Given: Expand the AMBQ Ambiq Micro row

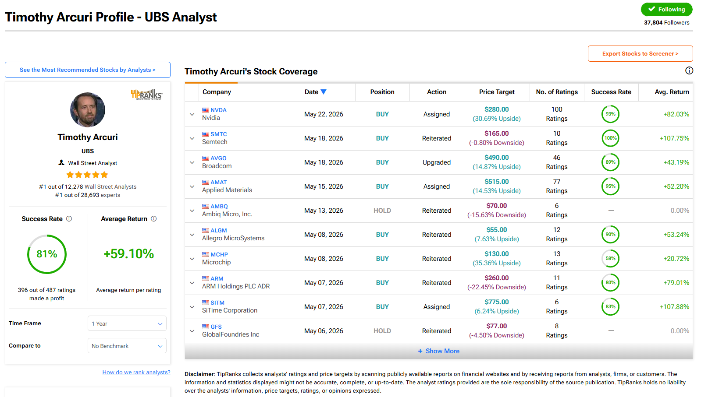Looking at the screenshot, I should coord(192,211).
